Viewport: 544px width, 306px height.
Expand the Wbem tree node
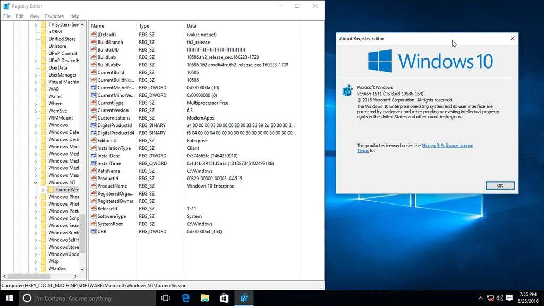click(x=36, y=104)
